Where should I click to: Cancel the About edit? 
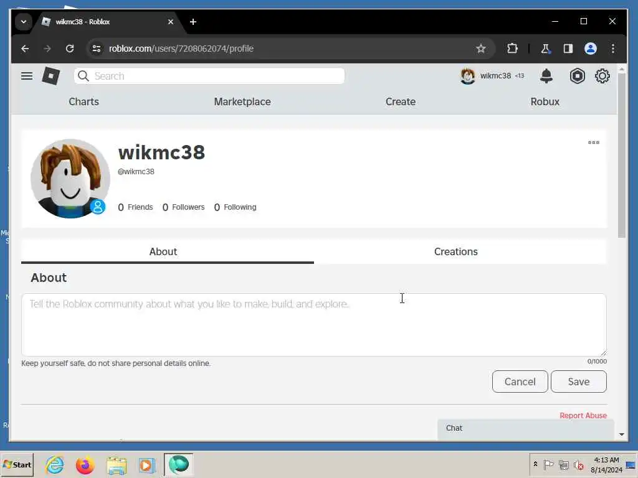(520, 382)
